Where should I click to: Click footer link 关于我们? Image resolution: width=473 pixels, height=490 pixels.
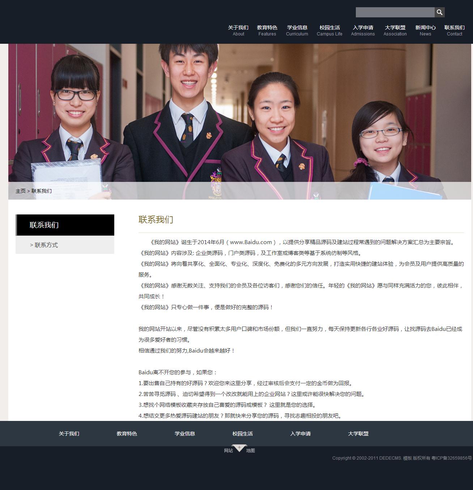69,434
